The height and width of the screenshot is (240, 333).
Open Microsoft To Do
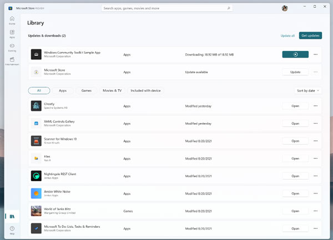click(x=295, y=228)
